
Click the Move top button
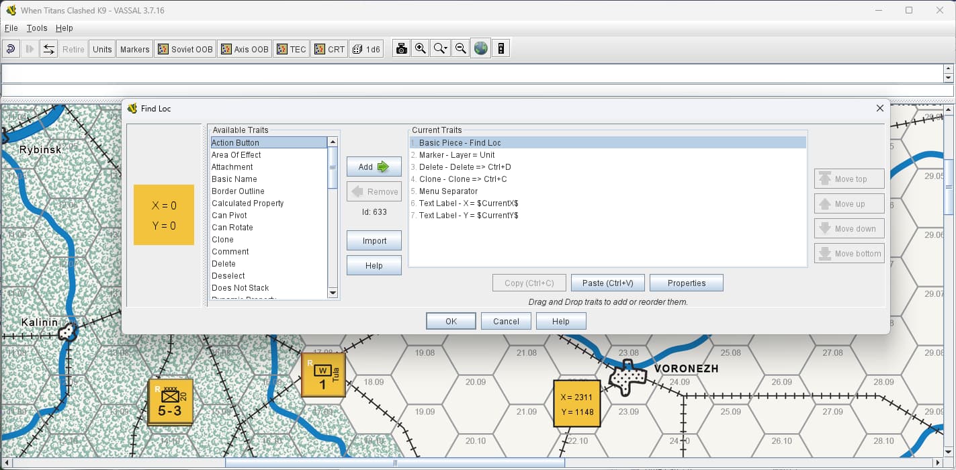coord(849,179)
